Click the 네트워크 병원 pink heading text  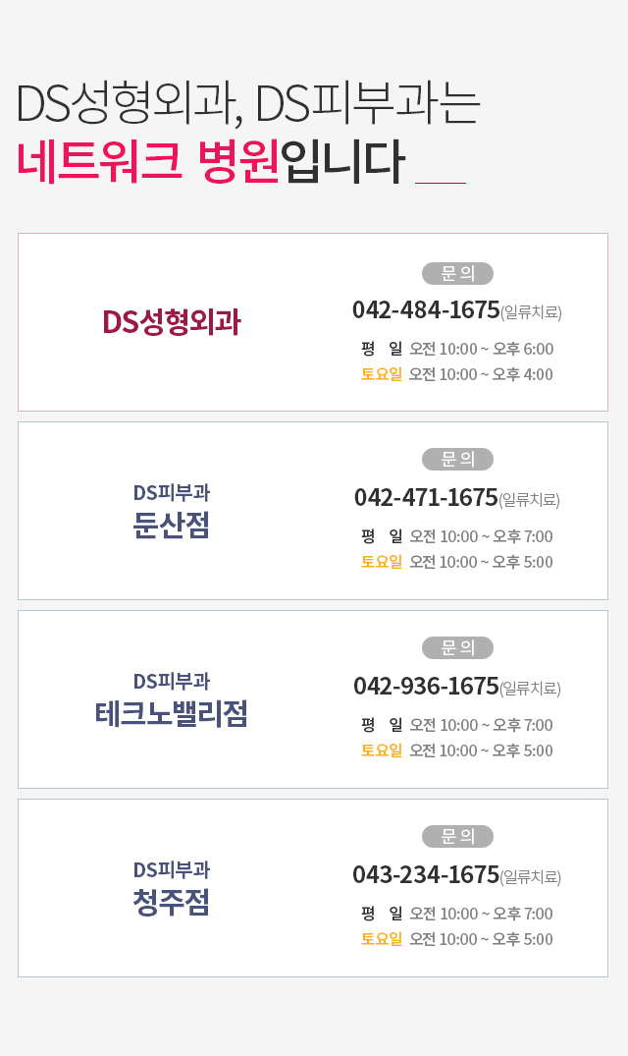click(x=148, y=161)
